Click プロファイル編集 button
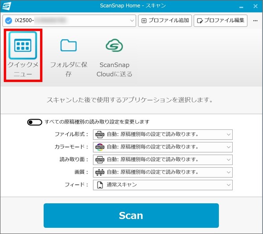Screen dimensions: 263x234 [220, 20]
